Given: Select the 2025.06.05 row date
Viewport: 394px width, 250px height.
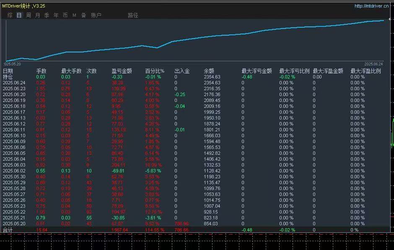Looking at the screenshot, I should point(14,153).
